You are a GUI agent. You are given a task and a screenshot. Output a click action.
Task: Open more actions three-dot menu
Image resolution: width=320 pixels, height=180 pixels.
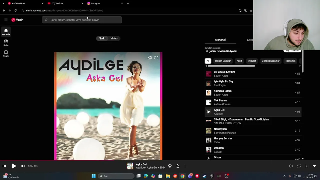[x=185, y=166]
